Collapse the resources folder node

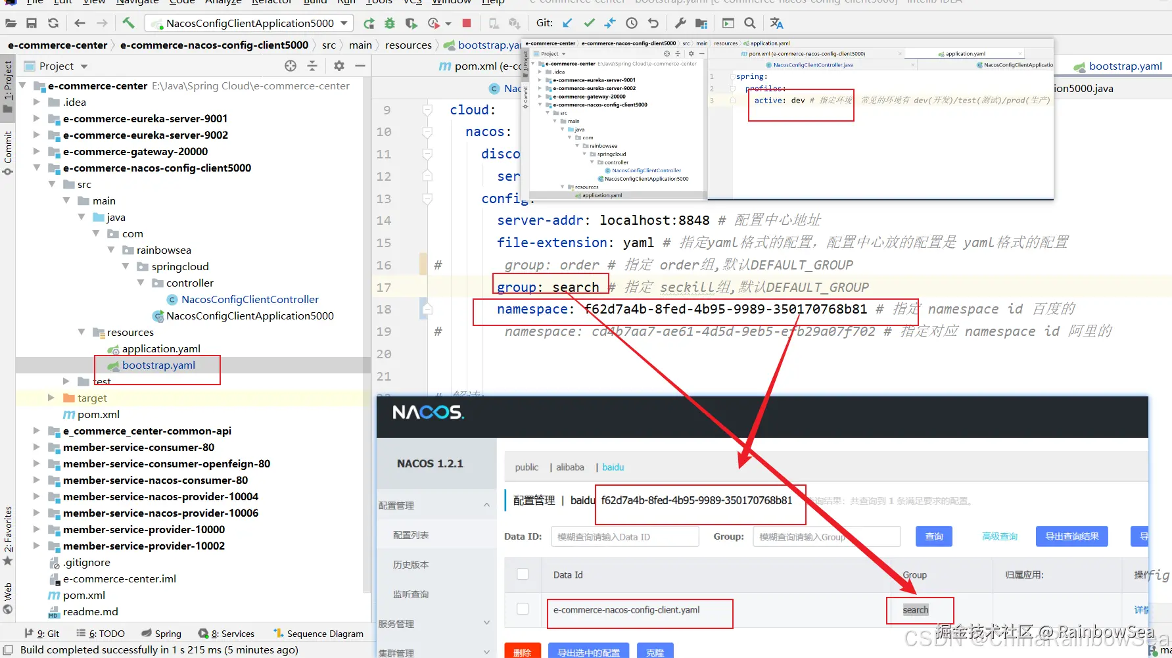pos(82,332)
